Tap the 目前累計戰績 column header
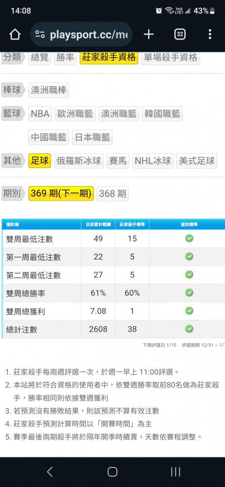This screenshot has width=225, height=487. (x=98, y=224)
